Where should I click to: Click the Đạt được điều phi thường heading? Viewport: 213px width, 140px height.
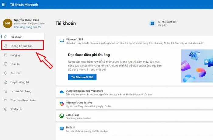pyautogui.click(x=89, y=55)
